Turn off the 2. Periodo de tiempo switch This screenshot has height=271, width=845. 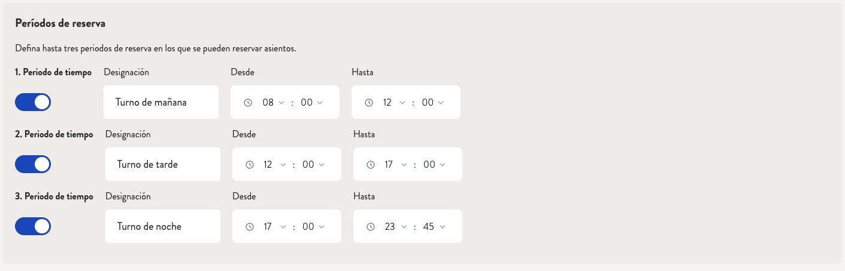point(33,164)
